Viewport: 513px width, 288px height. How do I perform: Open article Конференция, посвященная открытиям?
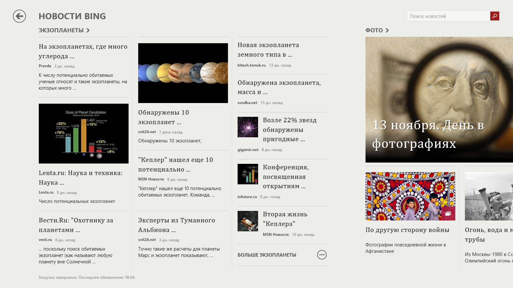[x=286, y=177]
